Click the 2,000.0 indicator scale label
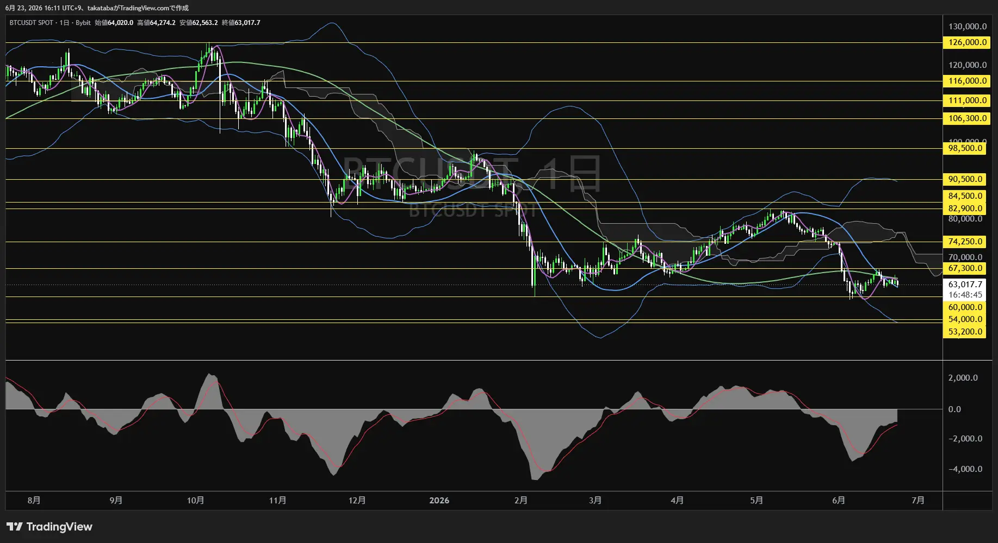Screen dimensions: 998x543 963,378
